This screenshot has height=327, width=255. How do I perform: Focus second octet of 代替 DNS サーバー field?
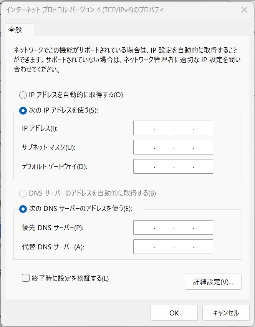tap(164, 247)
